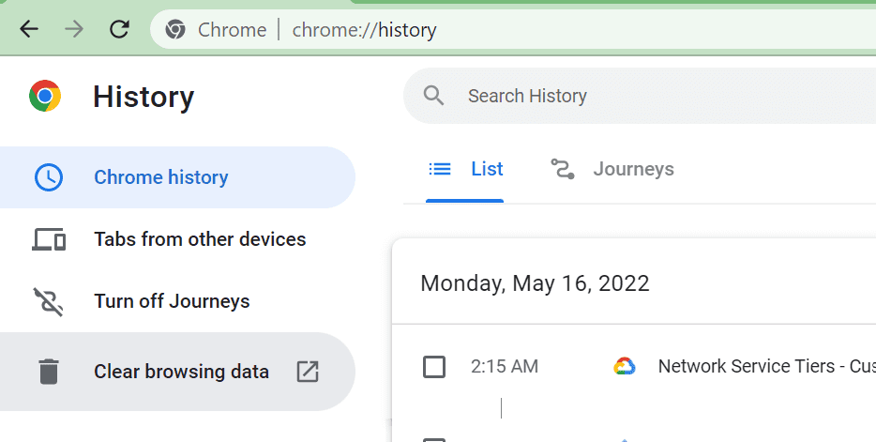Viewport: 876px width, 442px height.
Task: Click the clock icon beside Chrome history
Action: point(49,177)
